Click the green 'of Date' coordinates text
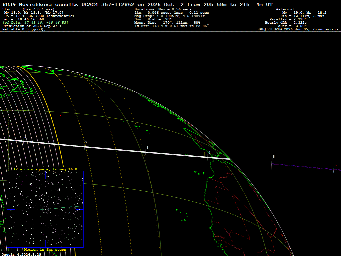The image size is (341, 256). point(35,22)
